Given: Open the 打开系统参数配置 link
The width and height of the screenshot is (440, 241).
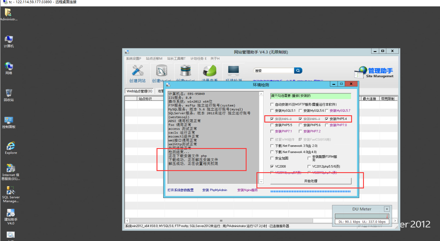Looking at the screenshot, I should click(181, 190).
